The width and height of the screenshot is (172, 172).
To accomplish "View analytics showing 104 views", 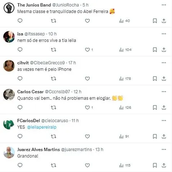I will tap(125, 50).
